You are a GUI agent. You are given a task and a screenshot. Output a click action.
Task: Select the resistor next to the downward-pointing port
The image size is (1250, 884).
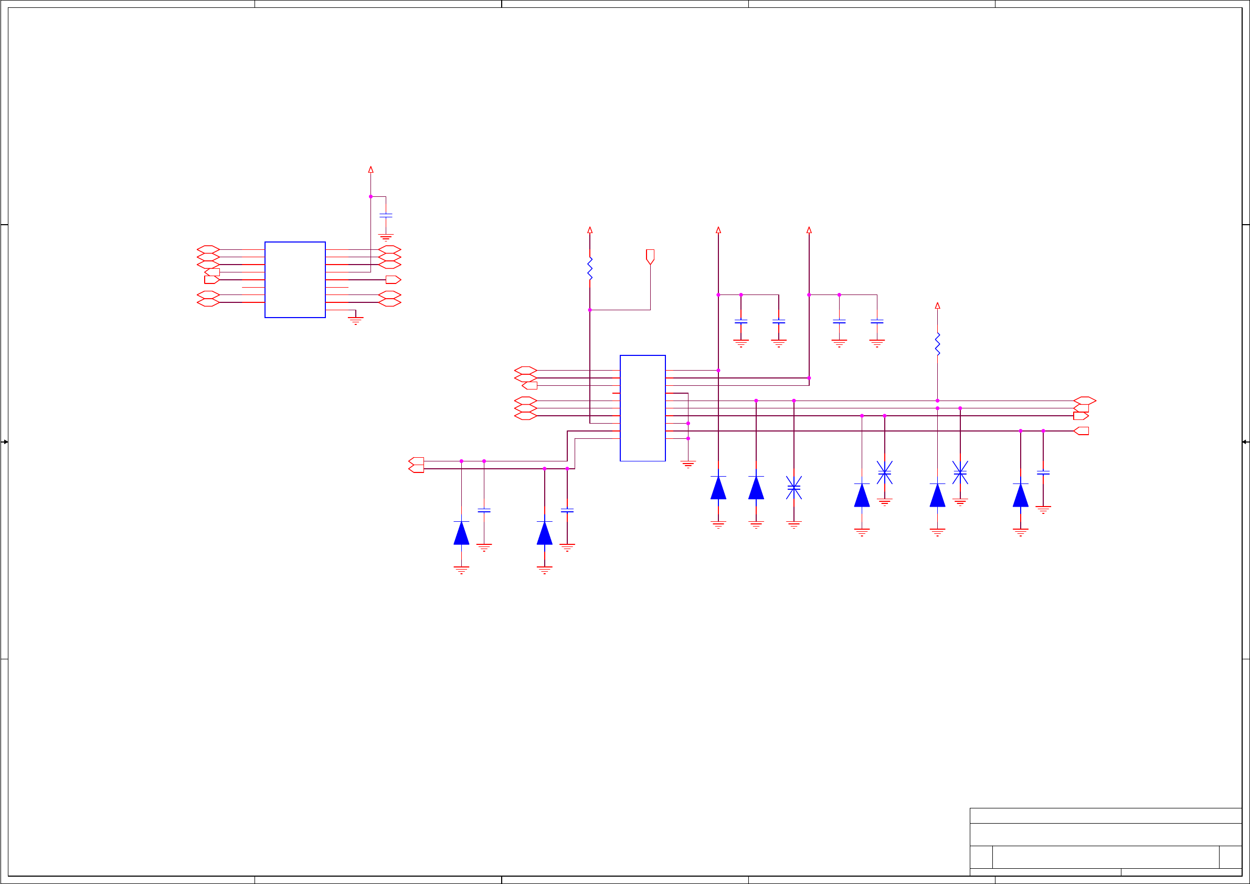pos(590,269)
